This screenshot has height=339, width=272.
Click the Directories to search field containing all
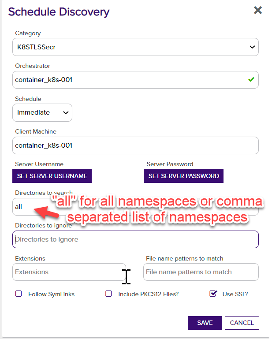[135, 207]
